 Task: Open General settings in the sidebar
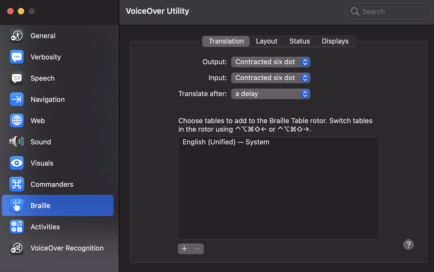tap(16, 36)
